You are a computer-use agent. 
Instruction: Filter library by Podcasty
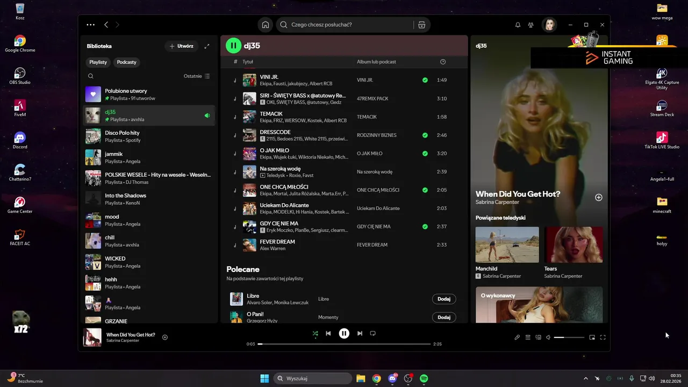pos(127,62)
